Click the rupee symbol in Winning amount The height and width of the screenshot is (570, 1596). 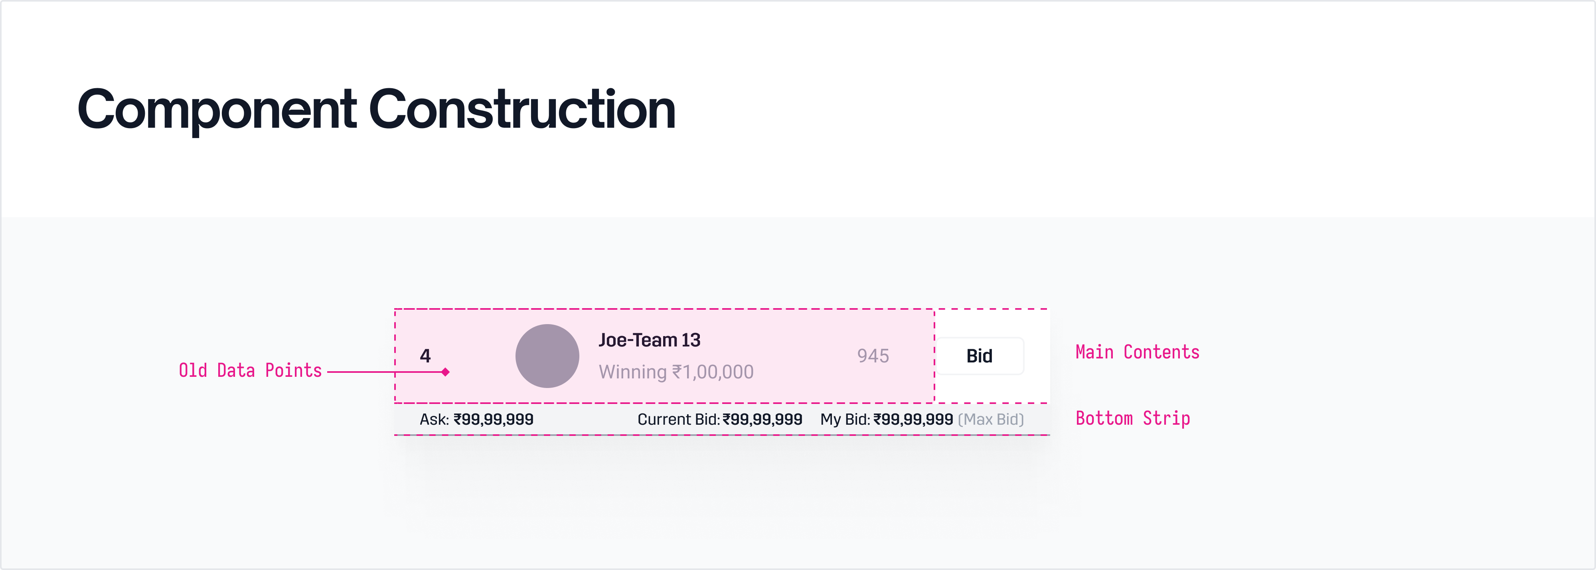677,372
